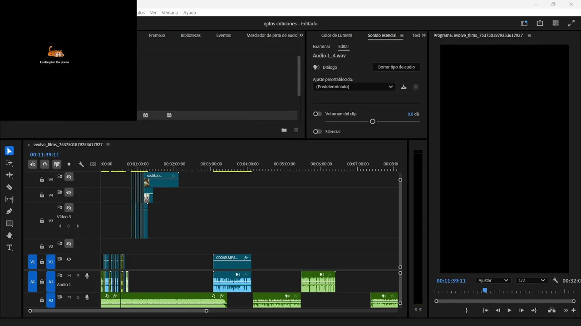Screen dimensions: 581x326
Task: Expand overflow tabs beside Text panel
Action: point(424,35)
